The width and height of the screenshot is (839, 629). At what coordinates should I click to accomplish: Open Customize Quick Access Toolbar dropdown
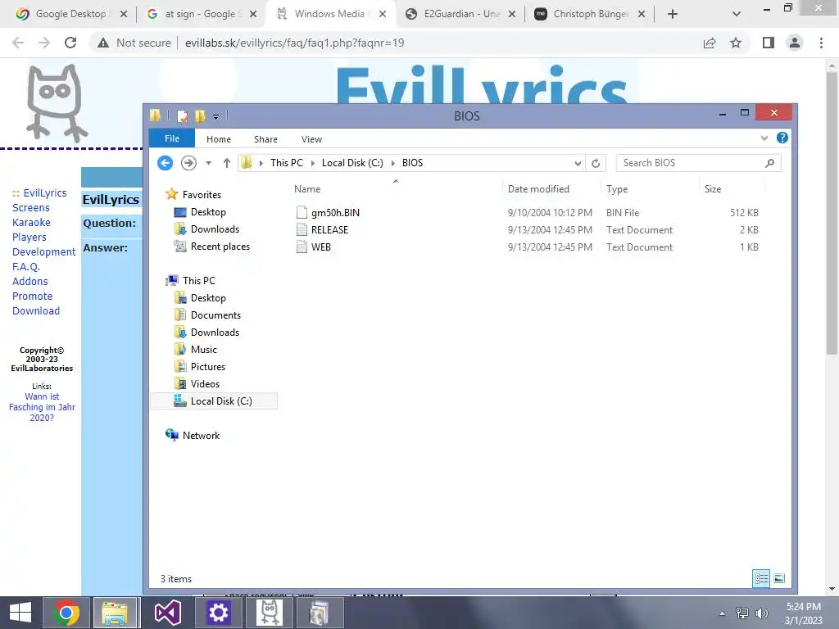pos(215,116)
